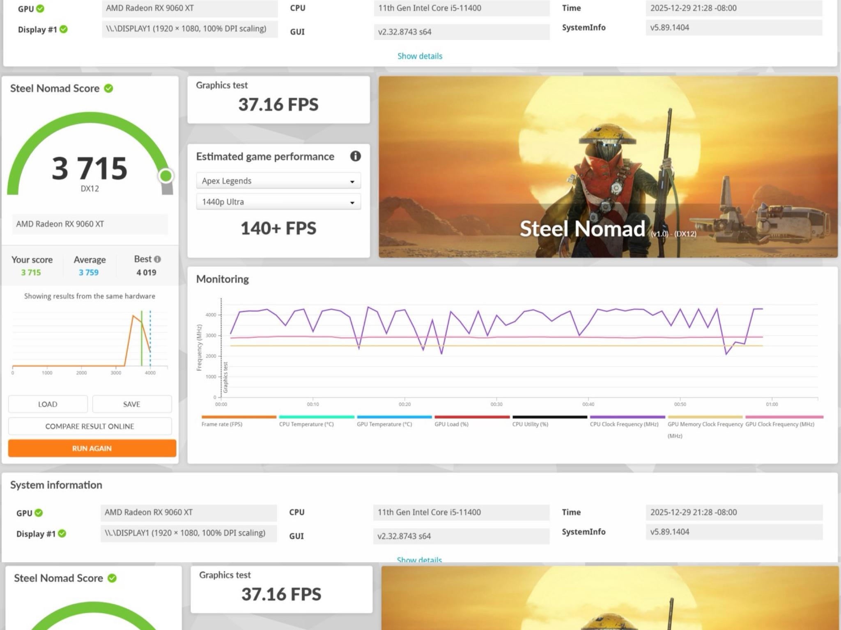This screenshot has width=841, height=630.
Task: Expand the top Show details link
Action: coord(420,56)
